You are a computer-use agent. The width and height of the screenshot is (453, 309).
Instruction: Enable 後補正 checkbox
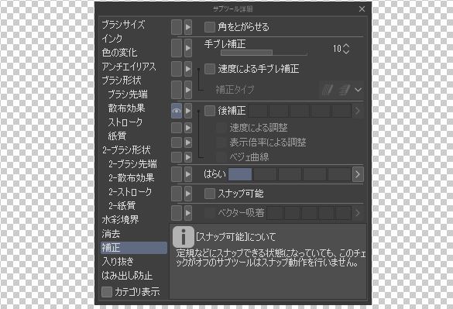tap(209, 111)
